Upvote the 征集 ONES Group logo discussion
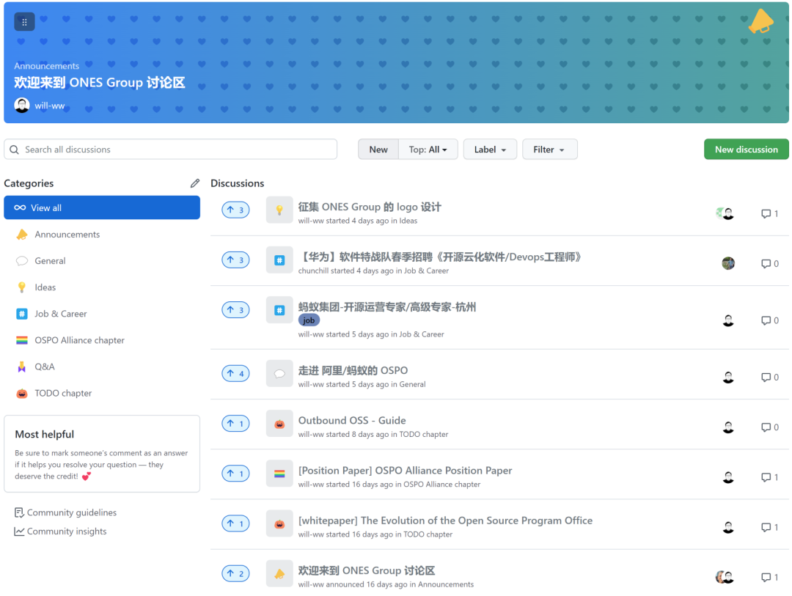Viewport: 792px width, 596px height. click(x=235, y=210)
